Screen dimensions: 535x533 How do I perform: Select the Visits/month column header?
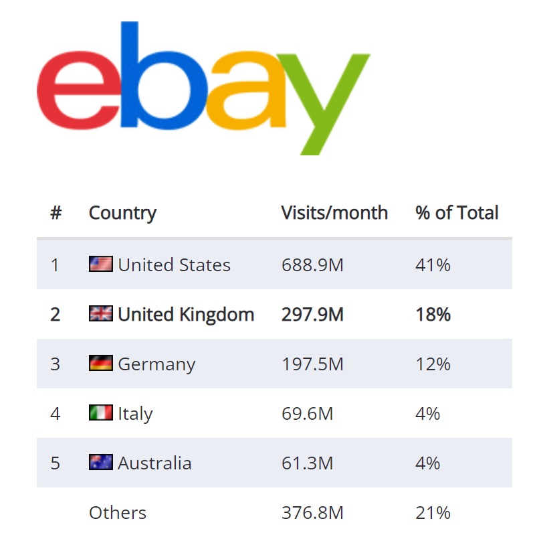pyautogui.click(x=334, y=213)
